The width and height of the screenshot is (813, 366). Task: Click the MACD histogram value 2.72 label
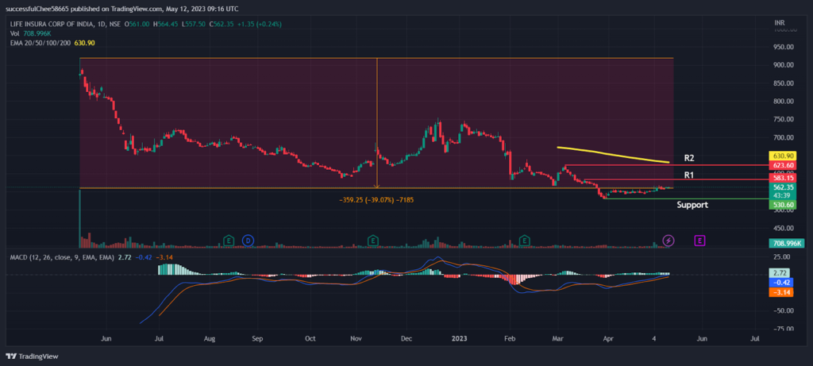click(x=781, y=272)
